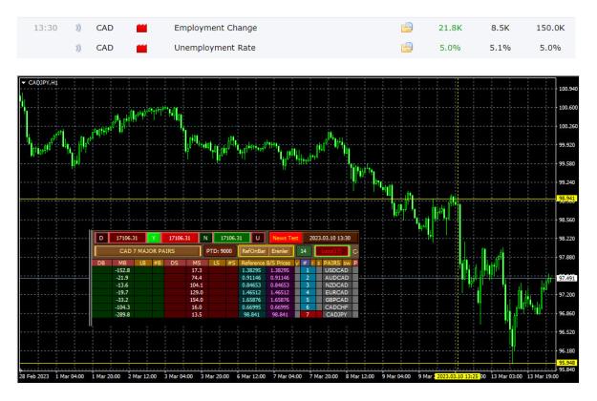Screen dimensions: 597x401
Task: Click the CAD 7 MAJOR PAIRS button
Action: [147, 251]
